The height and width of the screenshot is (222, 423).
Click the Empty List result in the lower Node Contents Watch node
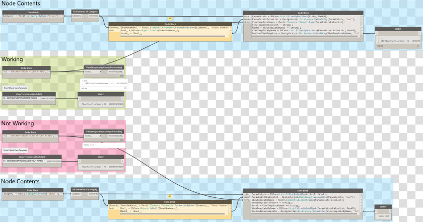tap(384, 216)
